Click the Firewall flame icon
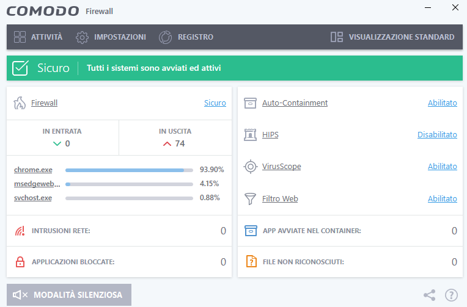The width and height of the screenshot is (467, 307). pyautogui.click(x=20, y=103)
